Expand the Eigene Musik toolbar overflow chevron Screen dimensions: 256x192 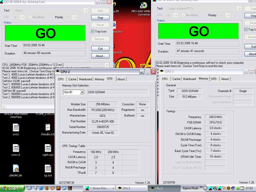tap(201, 187)
